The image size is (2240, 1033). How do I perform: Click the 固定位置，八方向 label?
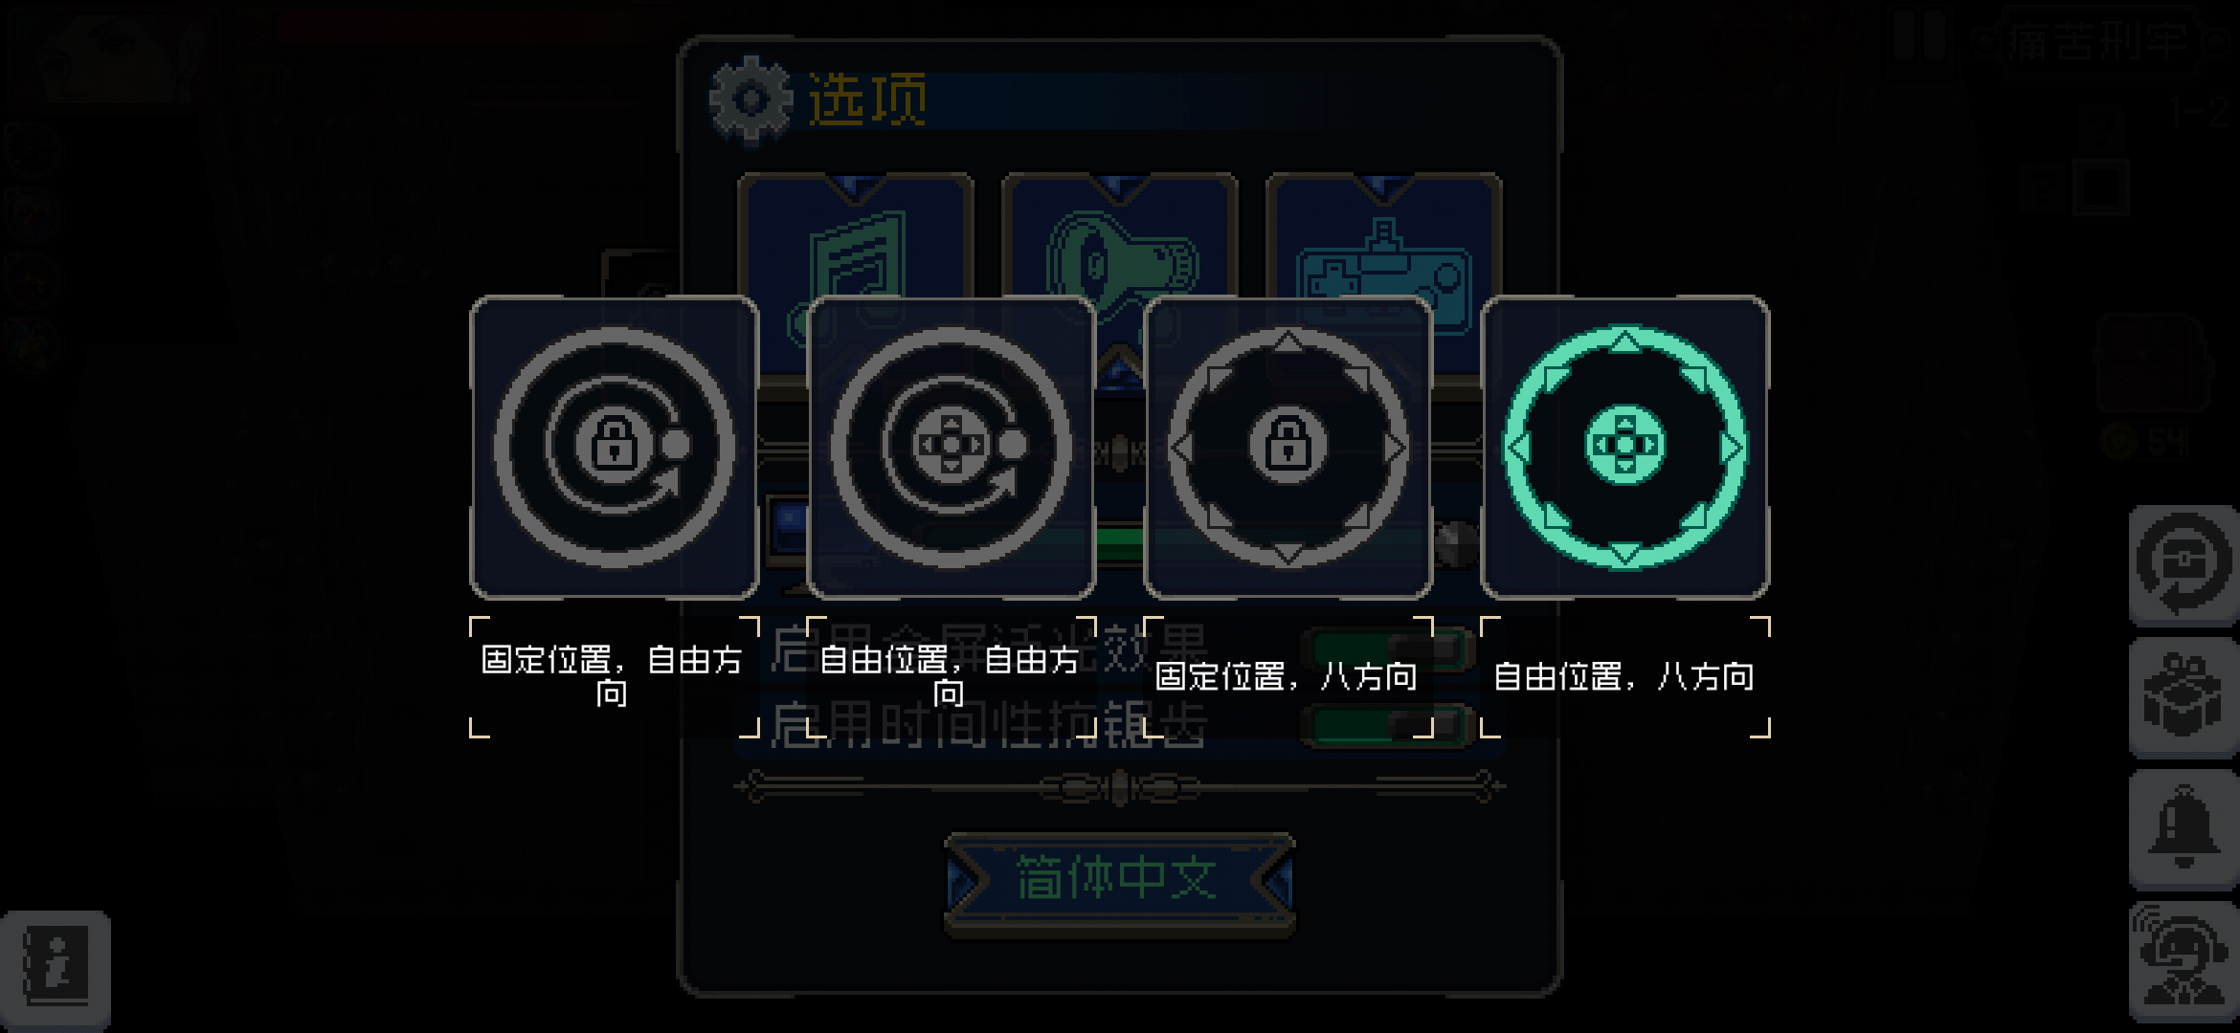coord(1287,677)
